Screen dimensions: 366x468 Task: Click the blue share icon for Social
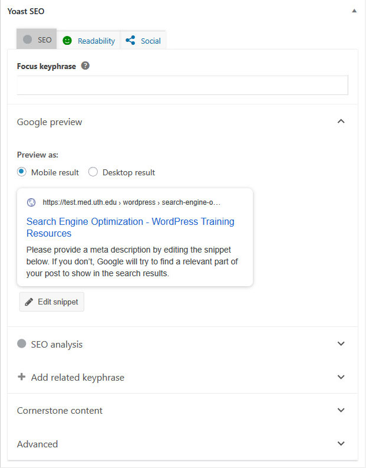[x=130, y=40]
